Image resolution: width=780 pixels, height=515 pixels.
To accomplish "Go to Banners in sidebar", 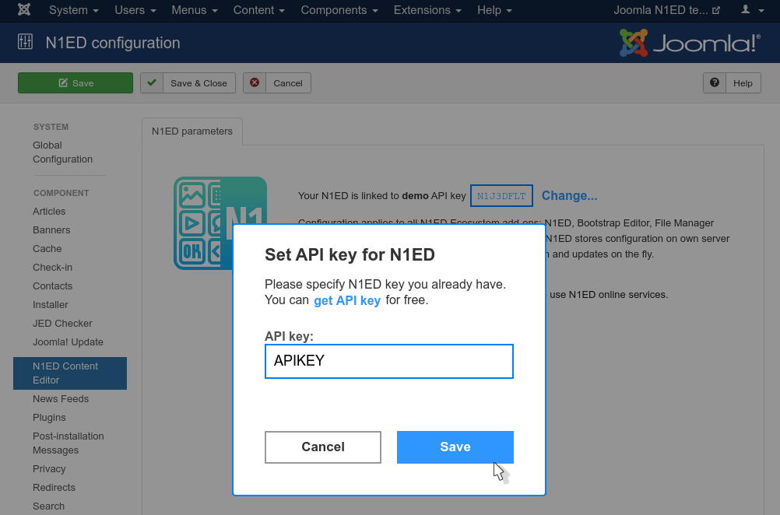I will tap(51, 230).
